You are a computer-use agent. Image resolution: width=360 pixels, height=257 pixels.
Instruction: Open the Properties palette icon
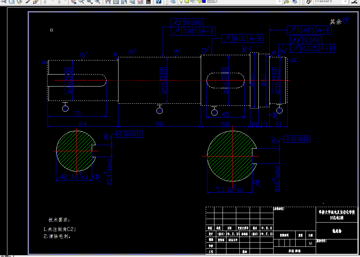108,2
